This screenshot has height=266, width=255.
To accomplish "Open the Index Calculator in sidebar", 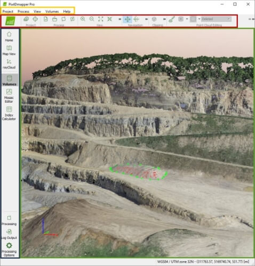I will point(9,113).
